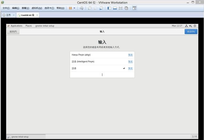Click the network status icon in GNOME bar
This screenshot has height=140, width=204.
coord(186,26)
